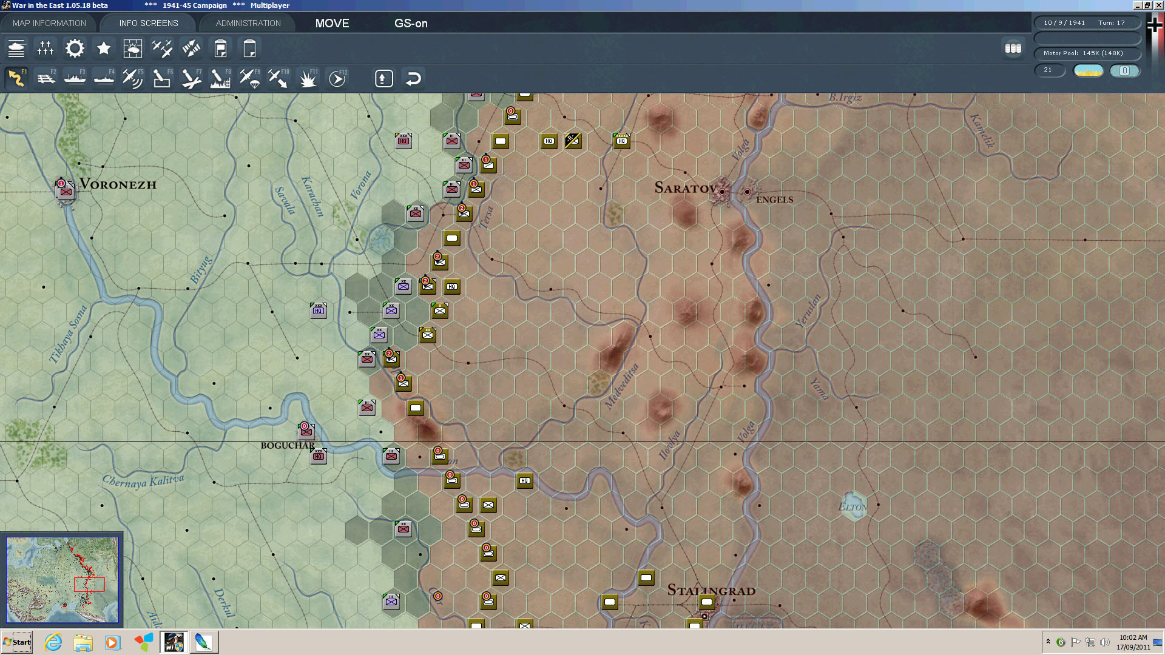Click the undo curved arrow icon
This screenshot has height=655, width=1165.
coord(413,79)
